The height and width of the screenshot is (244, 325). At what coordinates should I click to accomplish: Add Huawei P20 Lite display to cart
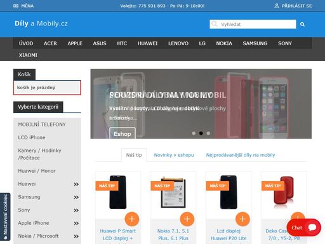(x=242, y=219)
